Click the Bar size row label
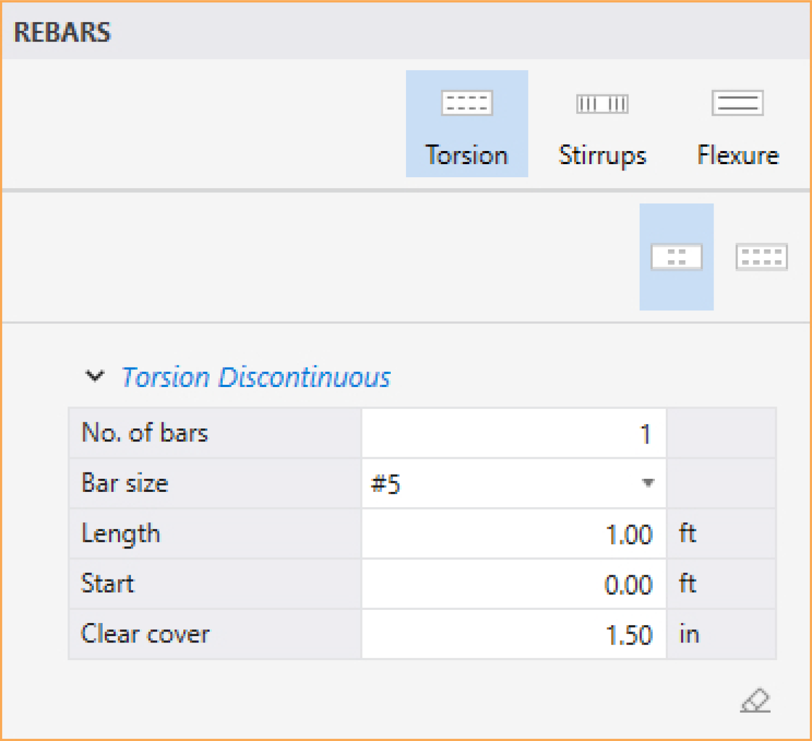 pos(125,483)
